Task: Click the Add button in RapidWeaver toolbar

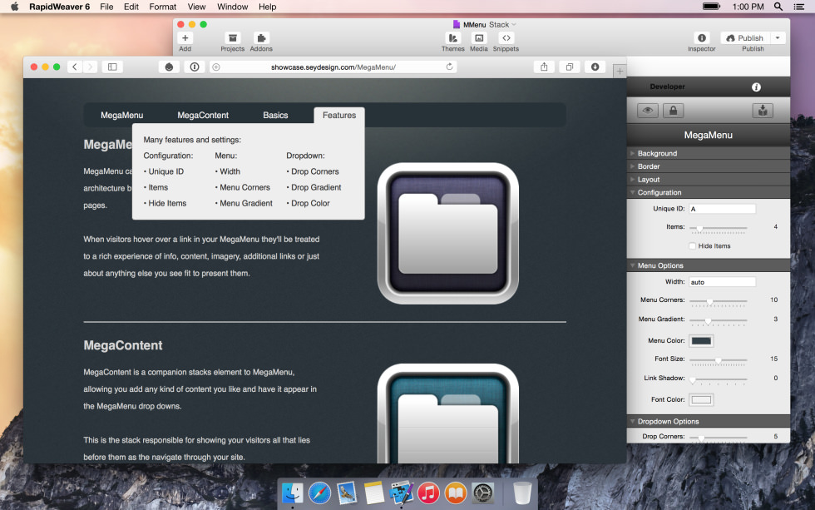Action: [185, 38]
